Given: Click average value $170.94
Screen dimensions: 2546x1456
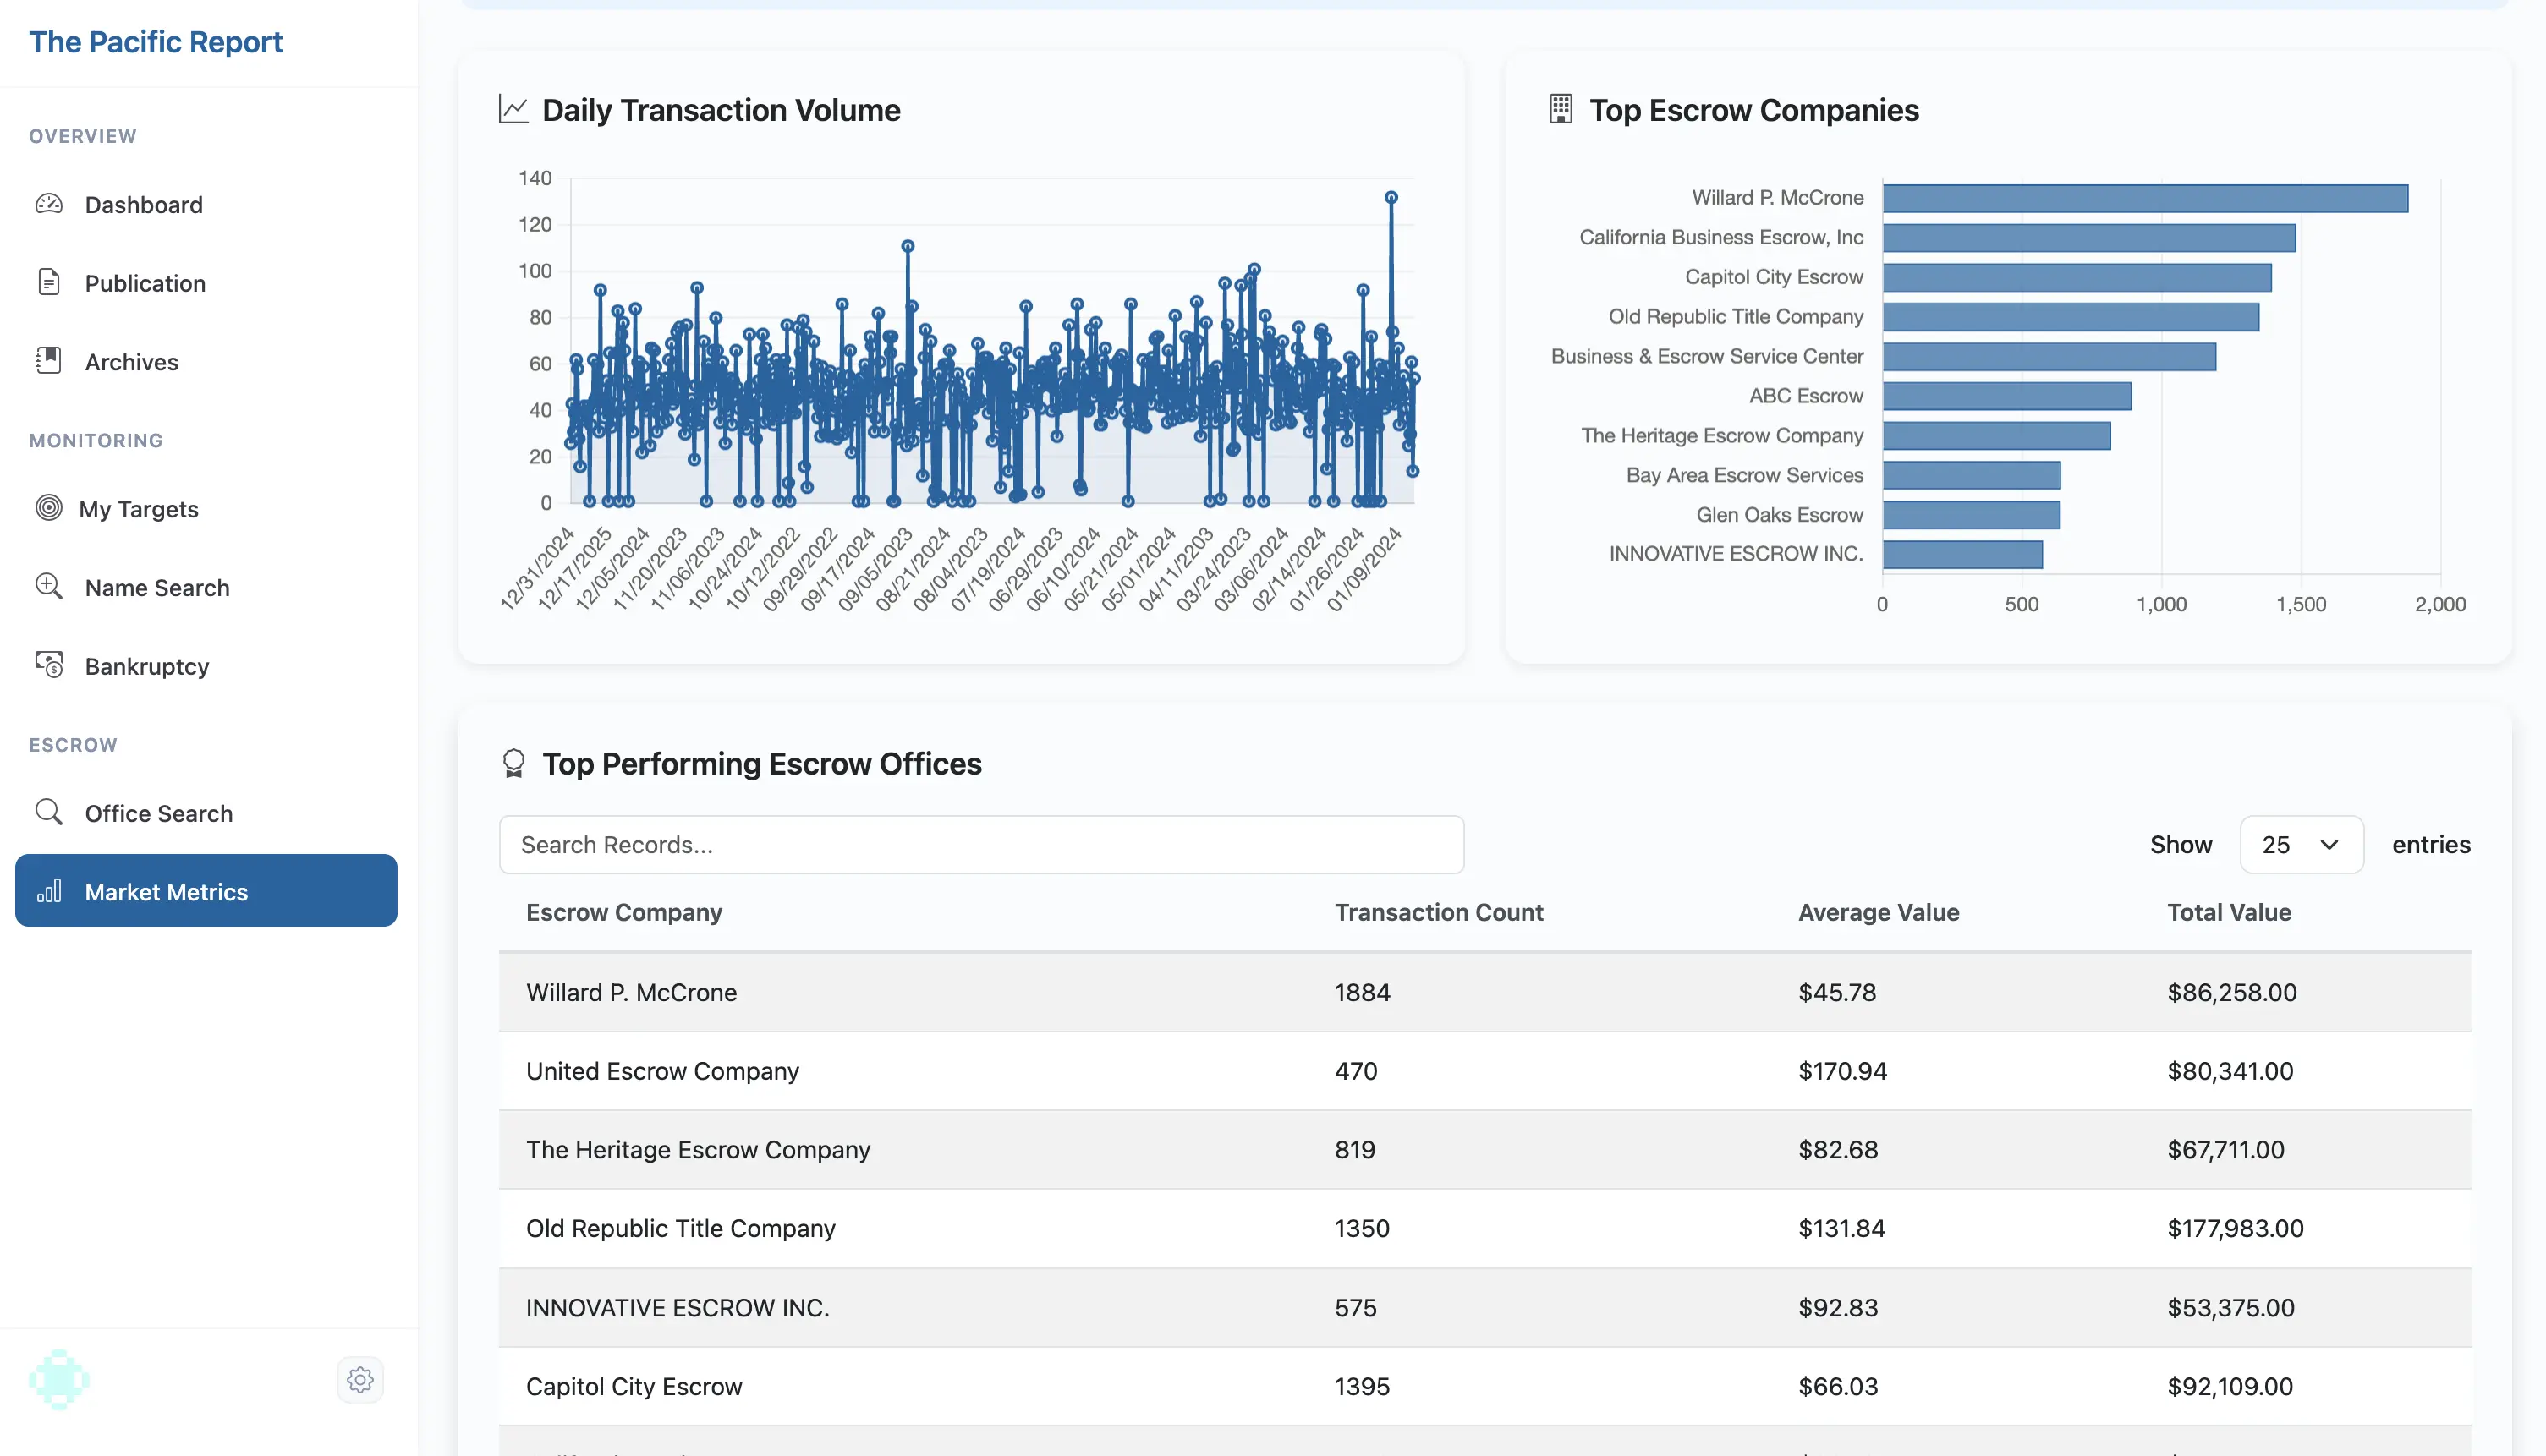Looking at the screenshot, I should click(1841, 1071).
